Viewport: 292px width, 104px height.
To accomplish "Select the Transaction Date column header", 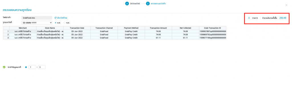I will 77,28.
